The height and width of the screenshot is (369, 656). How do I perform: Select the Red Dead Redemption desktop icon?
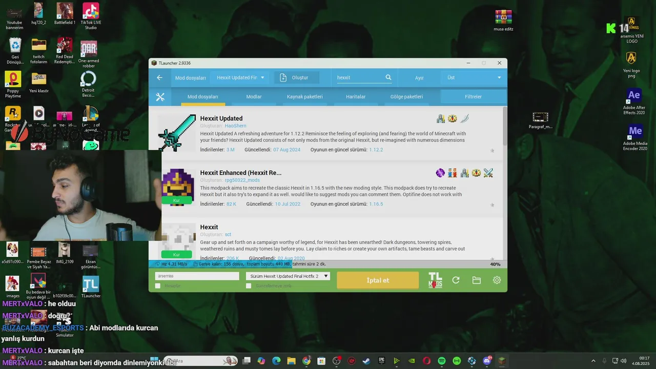65,50
